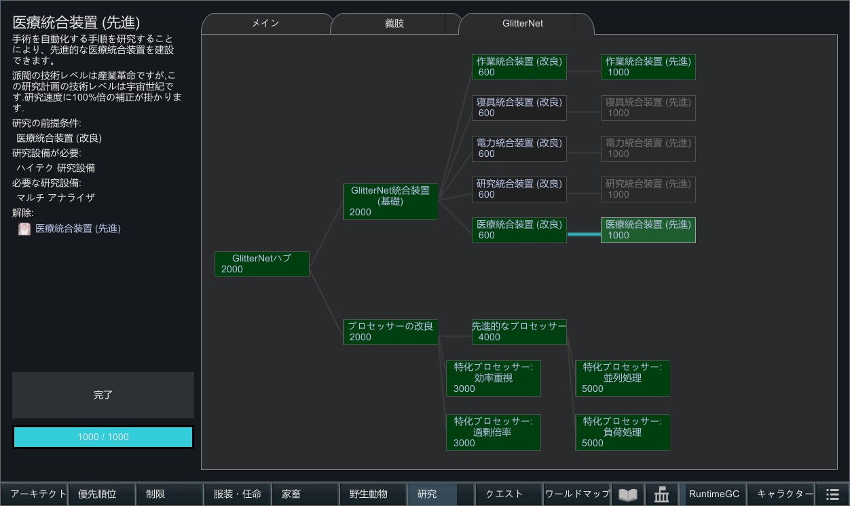Select 特化プロセッサー: 過剰倍率 node
Screen dimensions: 850x506
pyautogui.click(x=494, y=433)
